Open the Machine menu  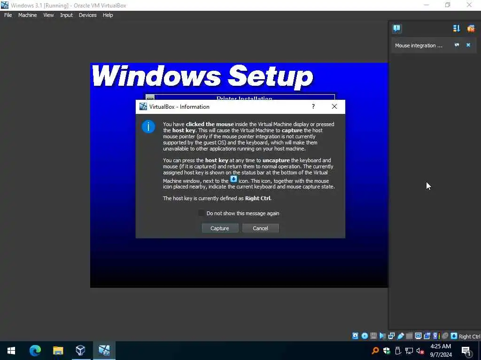[28, 15]
